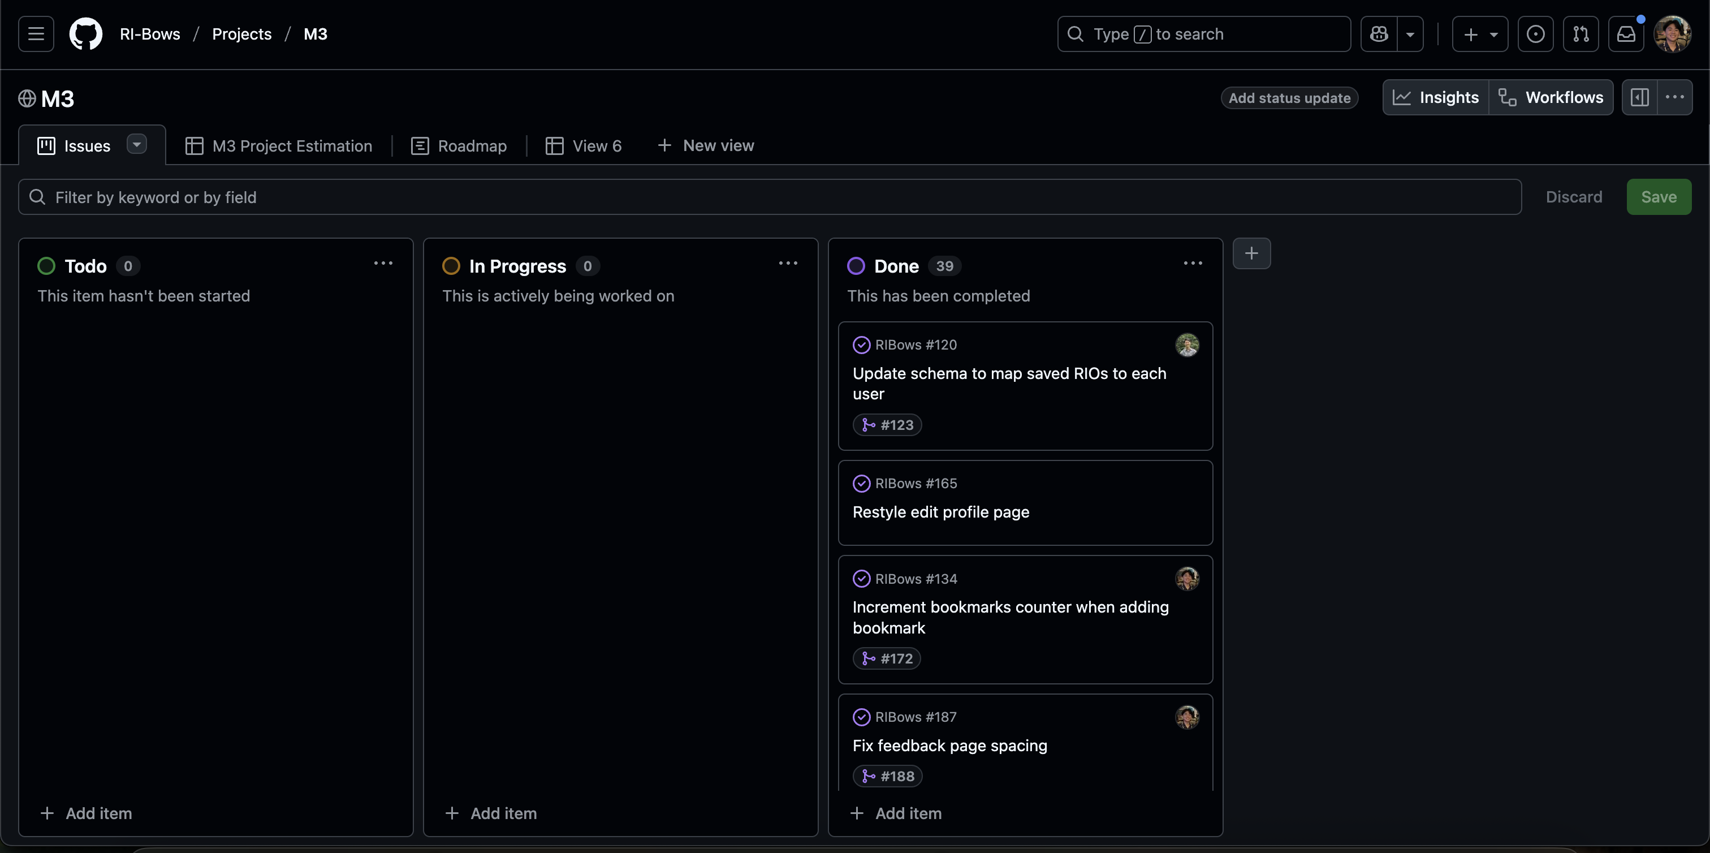Open the GitHub homepage logo

(85, 34)
